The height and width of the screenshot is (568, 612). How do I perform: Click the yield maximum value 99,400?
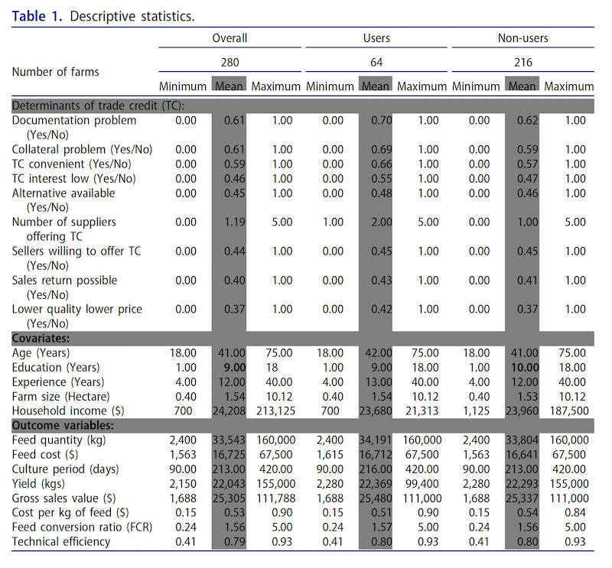[419, 484]
